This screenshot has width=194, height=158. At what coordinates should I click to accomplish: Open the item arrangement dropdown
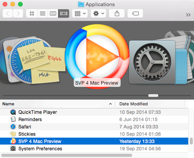tap(80, 13)
